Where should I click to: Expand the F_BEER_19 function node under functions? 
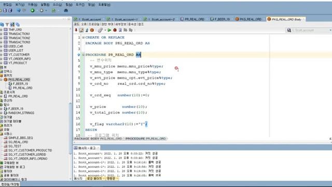1,109
